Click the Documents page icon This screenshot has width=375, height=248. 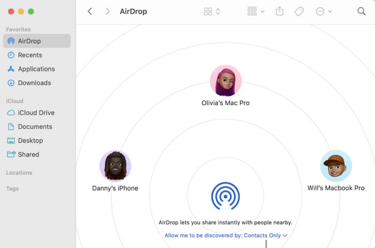(11, 127)
